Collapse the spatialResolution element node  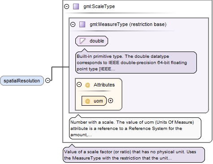[48, 81]
